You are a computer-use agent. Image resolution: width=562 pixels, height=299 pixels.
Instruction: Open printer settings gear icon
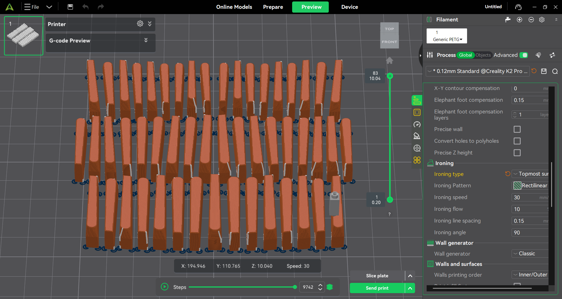140,23
